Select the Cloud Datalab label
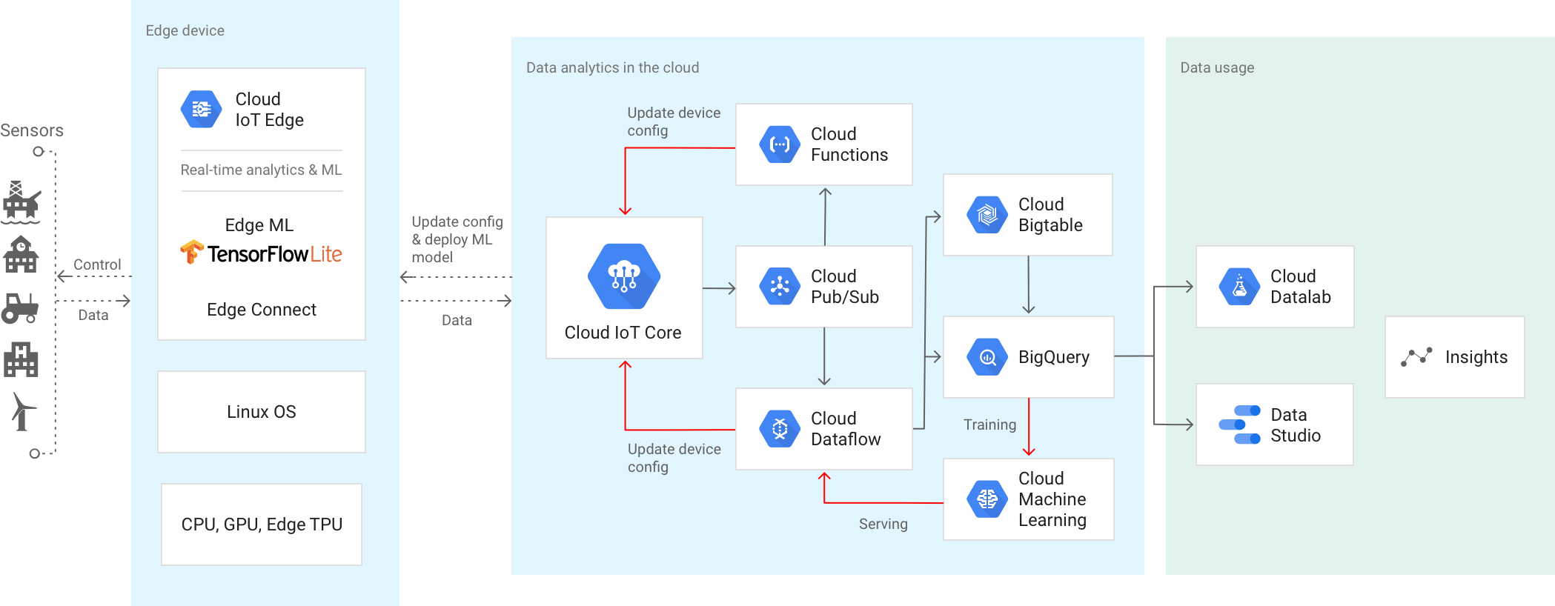Viewport: 1555px width, 606px height. 1301,287
